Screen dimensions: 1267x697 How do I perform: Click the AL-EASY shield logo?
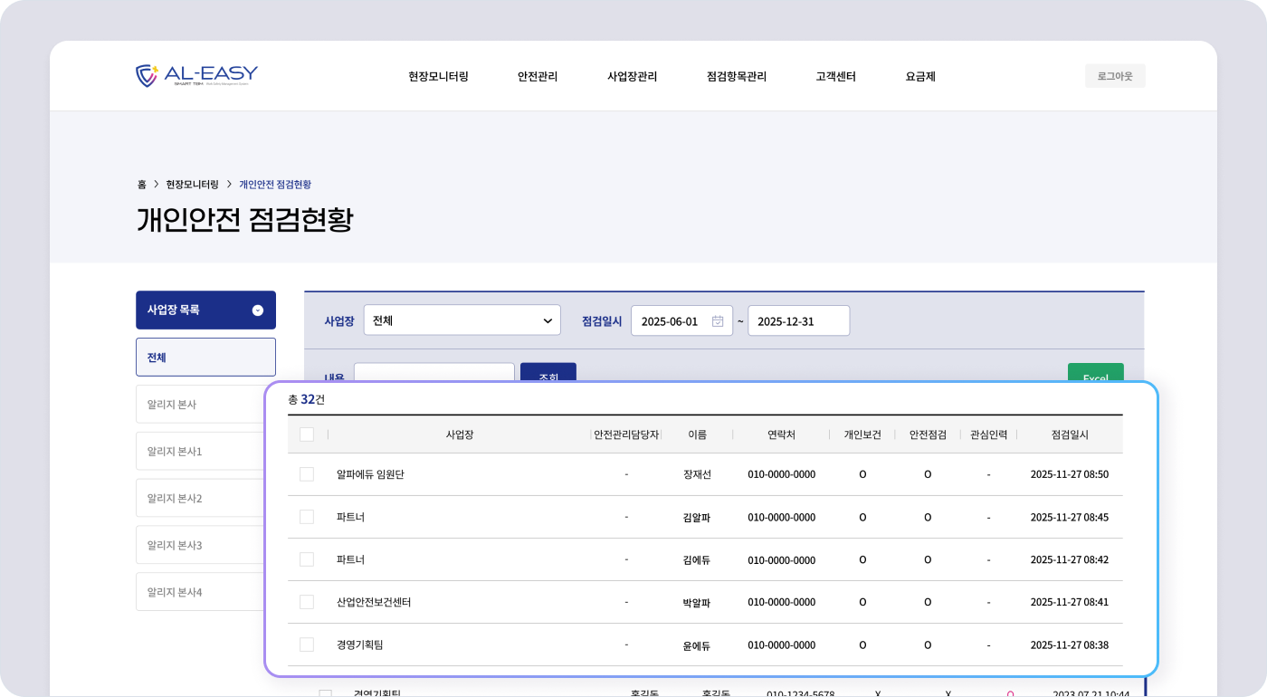click(x=147, y=76)
